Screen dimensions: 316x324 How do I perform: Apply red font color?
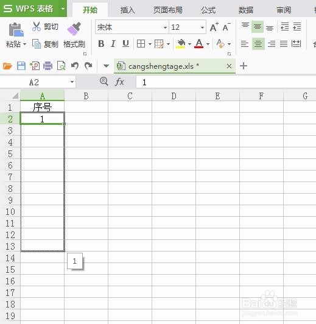[x=199, y=44]
